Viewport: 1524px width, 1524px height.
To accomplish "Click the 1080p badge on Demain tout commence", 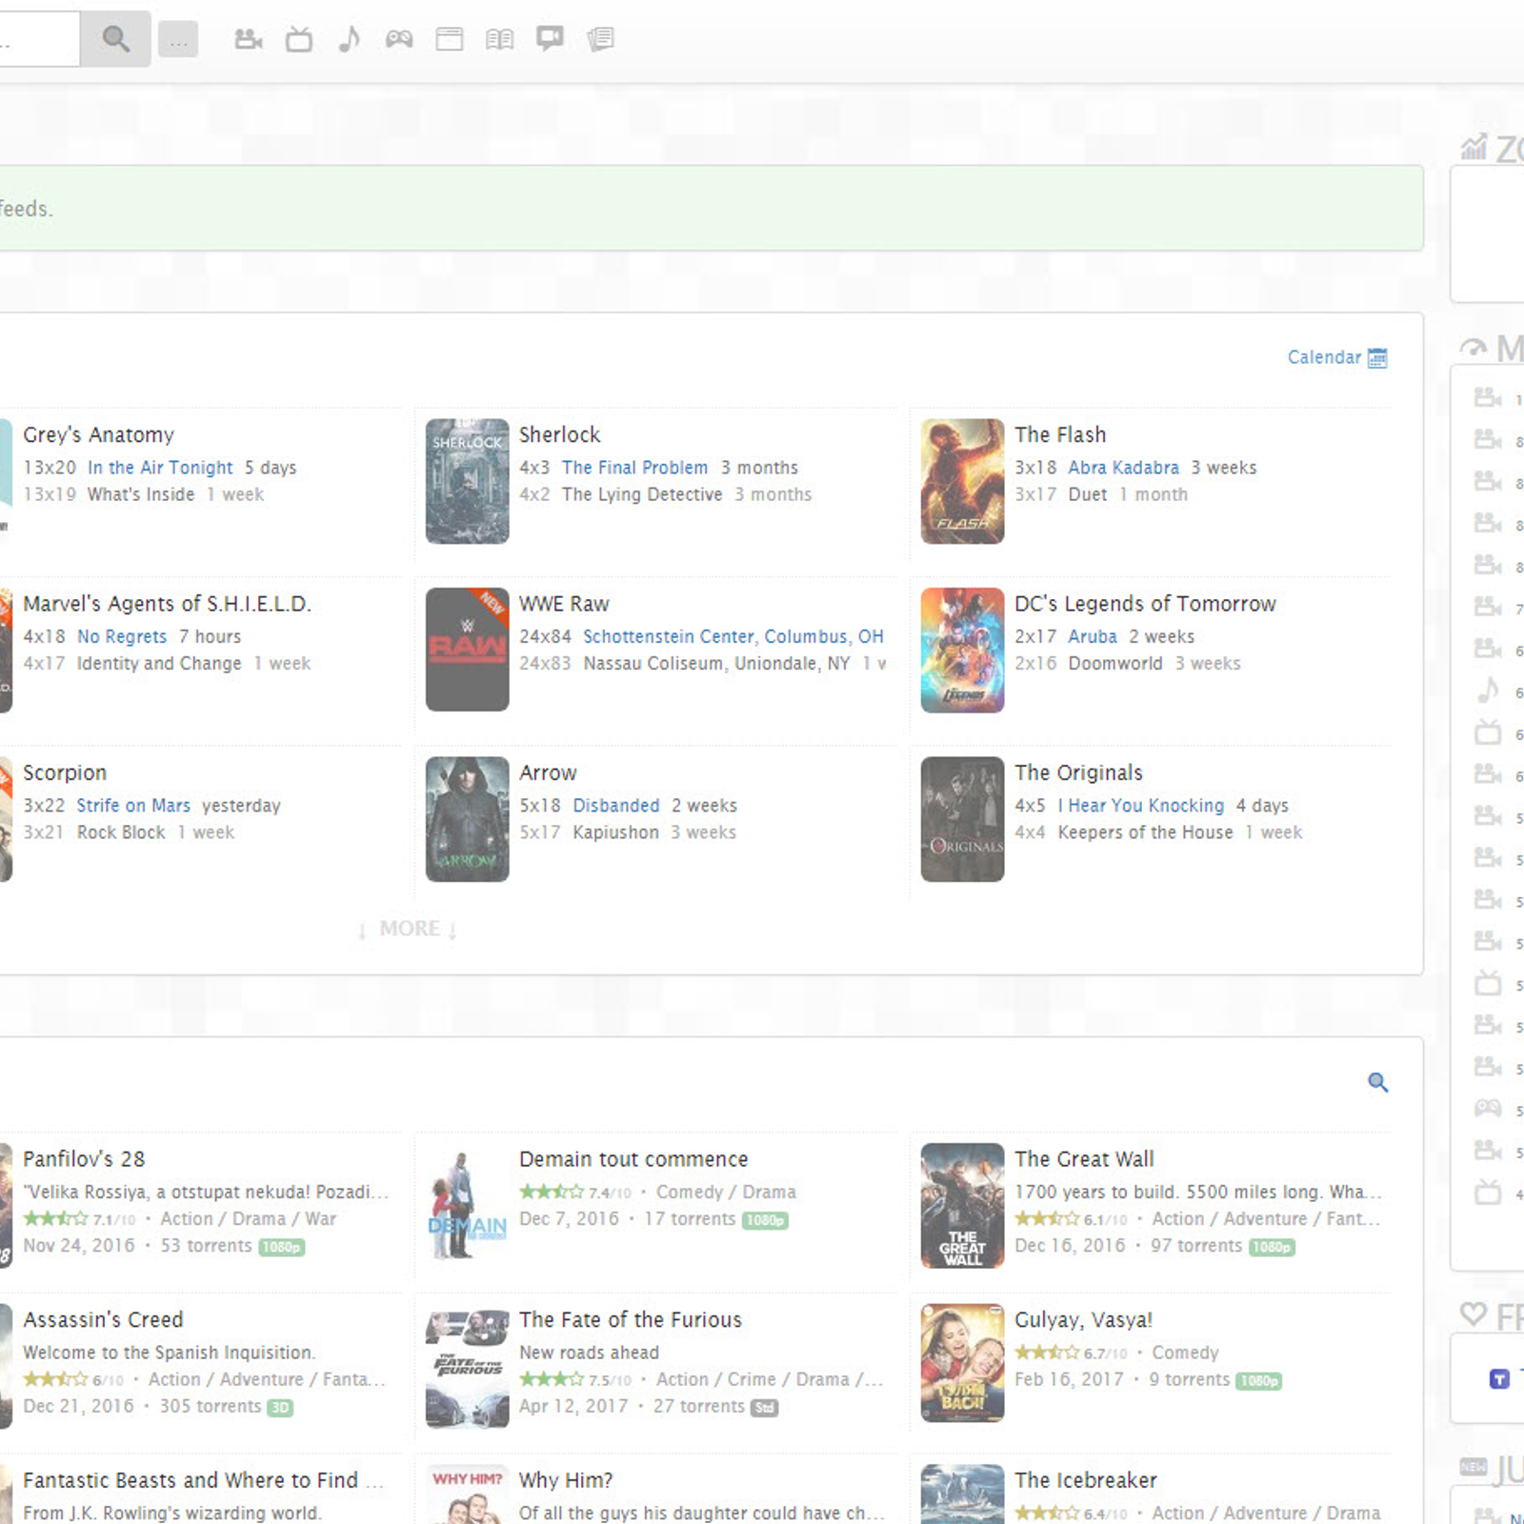I will point(765,1220).
